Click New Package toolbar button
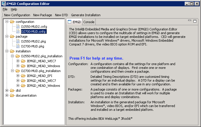201x127 pixels. coord(42,15)
